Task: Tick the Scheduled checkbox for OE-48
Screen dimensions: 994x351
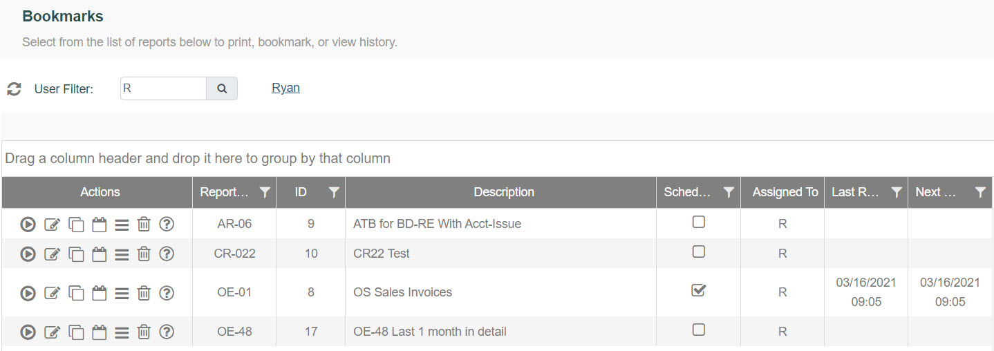Action: (699, 330)
